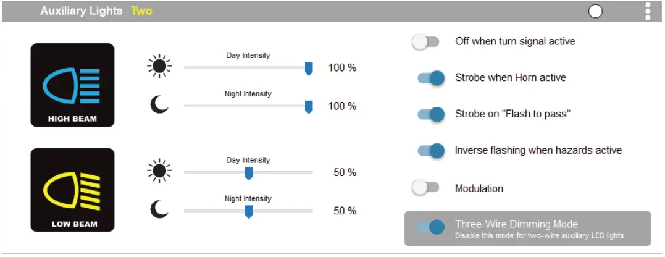The width and height of the screenshot is (665, 257).
Task: Enable the Modulation switch
Action: tap(425, 188)
